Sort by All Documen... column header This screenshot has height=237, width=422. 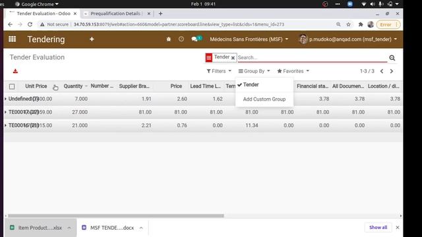(348, 86)
